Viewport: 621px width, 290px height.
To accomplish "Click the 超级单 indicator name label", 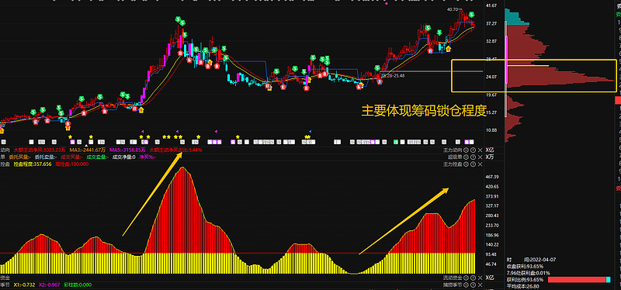I will (455, 157).
